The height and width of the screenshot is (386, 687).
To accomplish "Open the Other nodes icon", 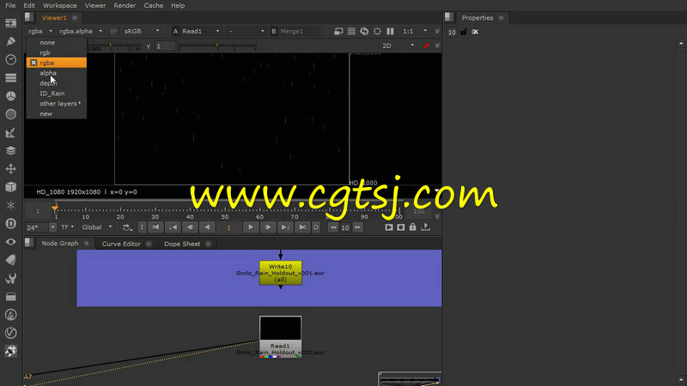I will tap(10, 297).
